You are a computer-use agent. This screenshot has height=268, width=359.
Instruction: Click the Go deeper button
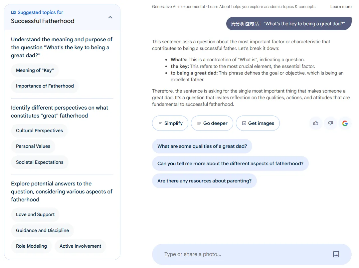[212, 123]
